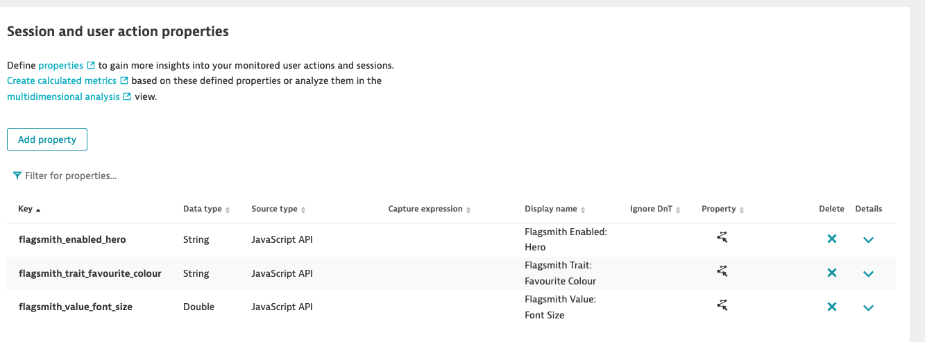Click the Add property button
This screenshot has height=342, width=925.
pyautogui.click(x=47, y=139)
